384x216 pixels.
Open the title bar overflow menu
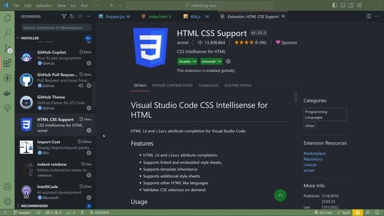pos(96,5)
